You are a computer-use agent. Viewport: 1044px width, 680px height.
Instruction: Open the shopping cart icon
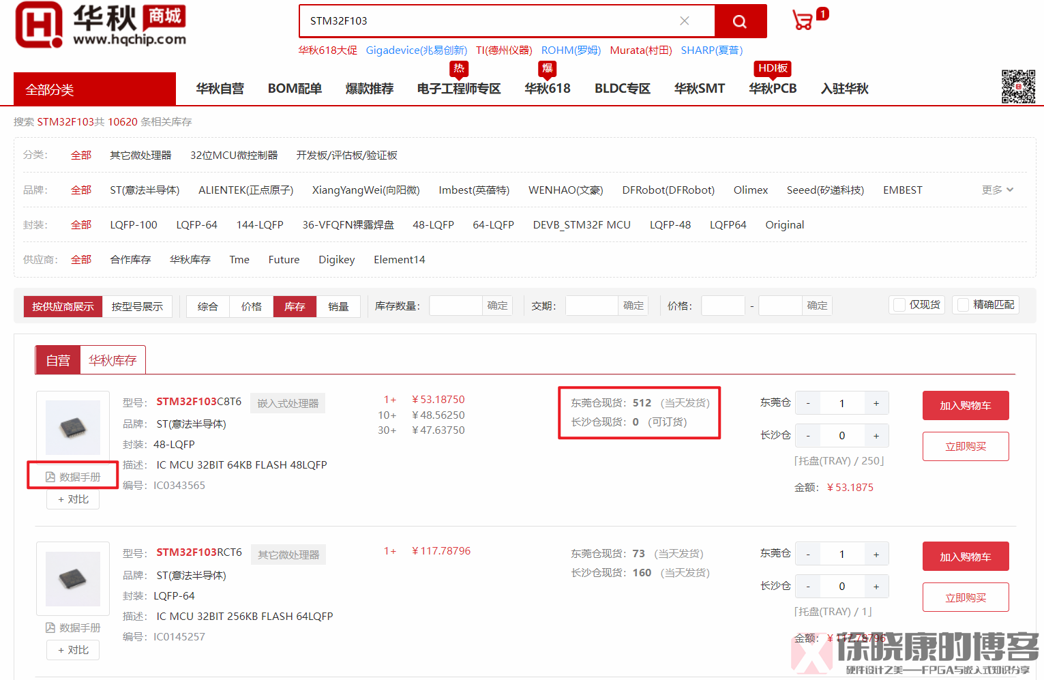click(803, 20)
